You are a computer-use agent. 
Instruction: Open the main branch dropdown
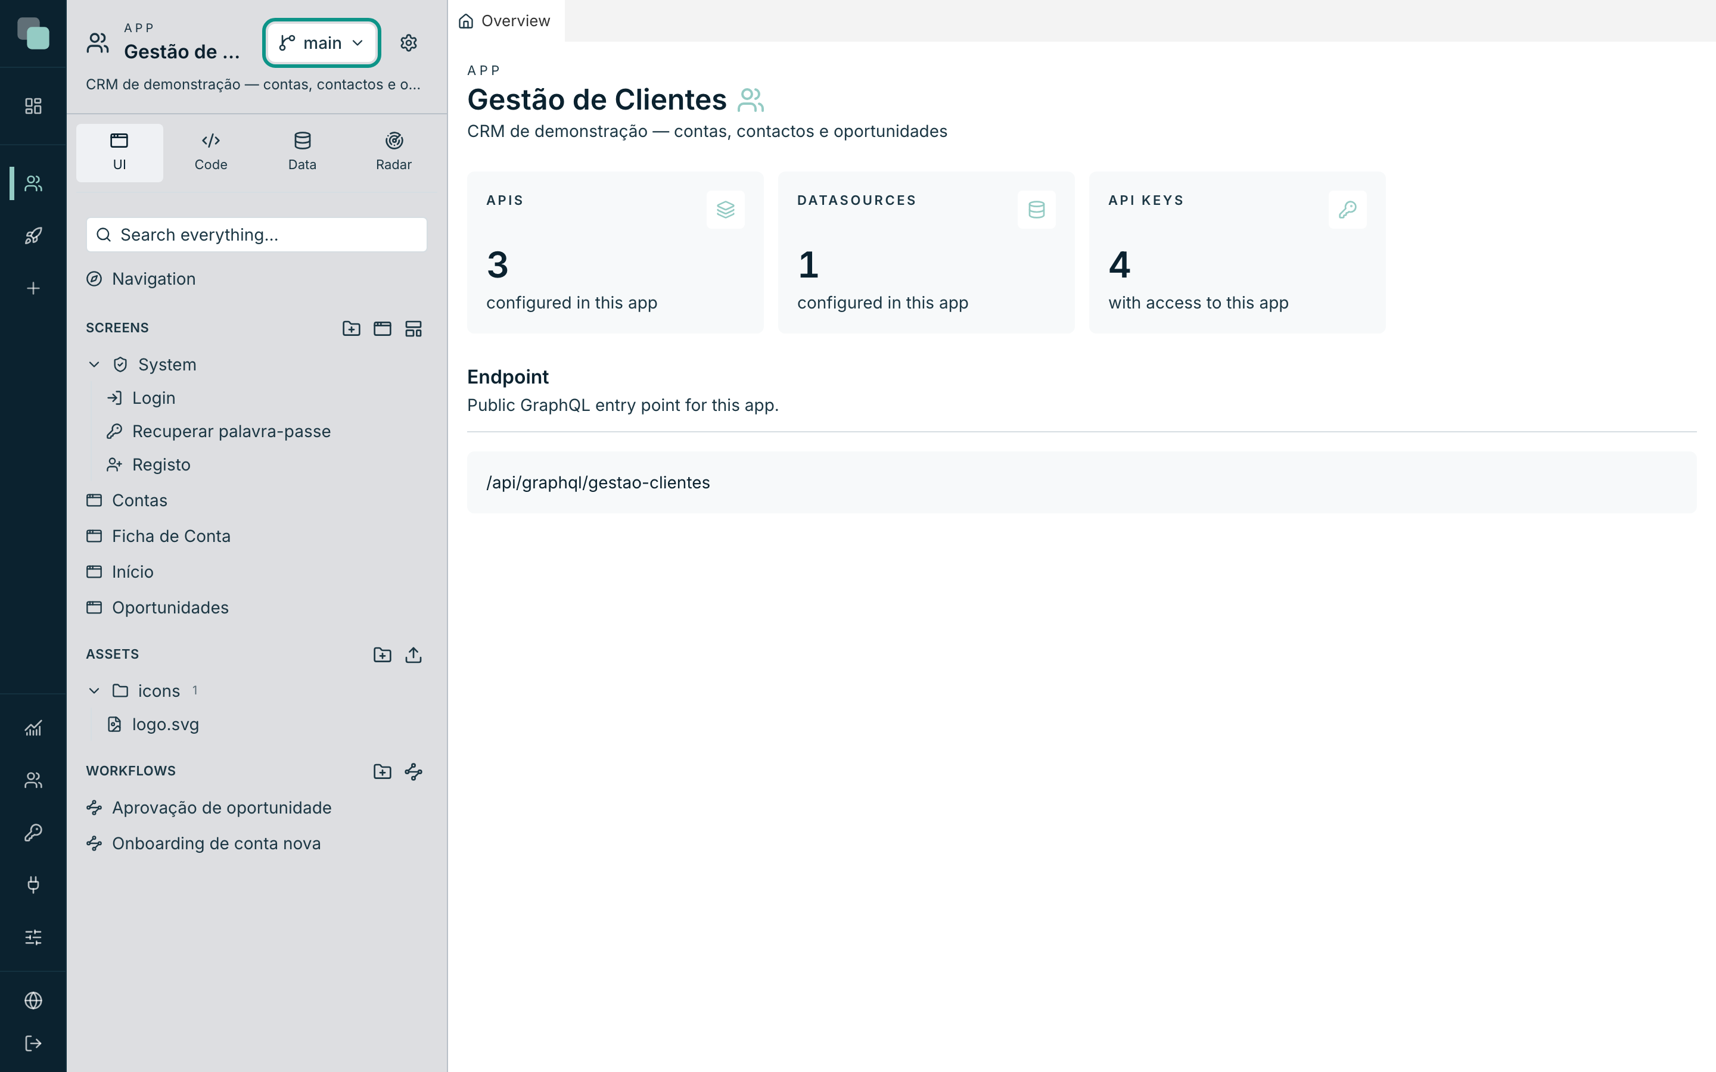click(x=322, y=43)
